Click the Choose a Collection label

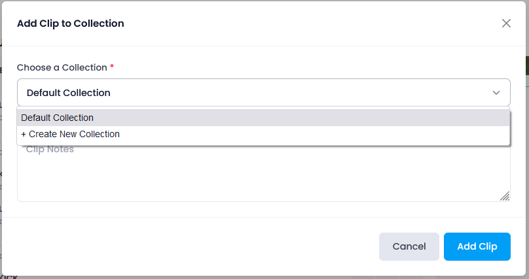(x=62, y=67)
